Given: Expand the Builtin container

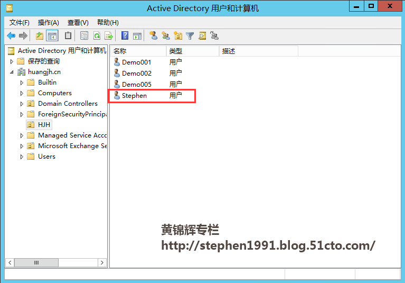Looking at the screenshot, I should point(22,83).
